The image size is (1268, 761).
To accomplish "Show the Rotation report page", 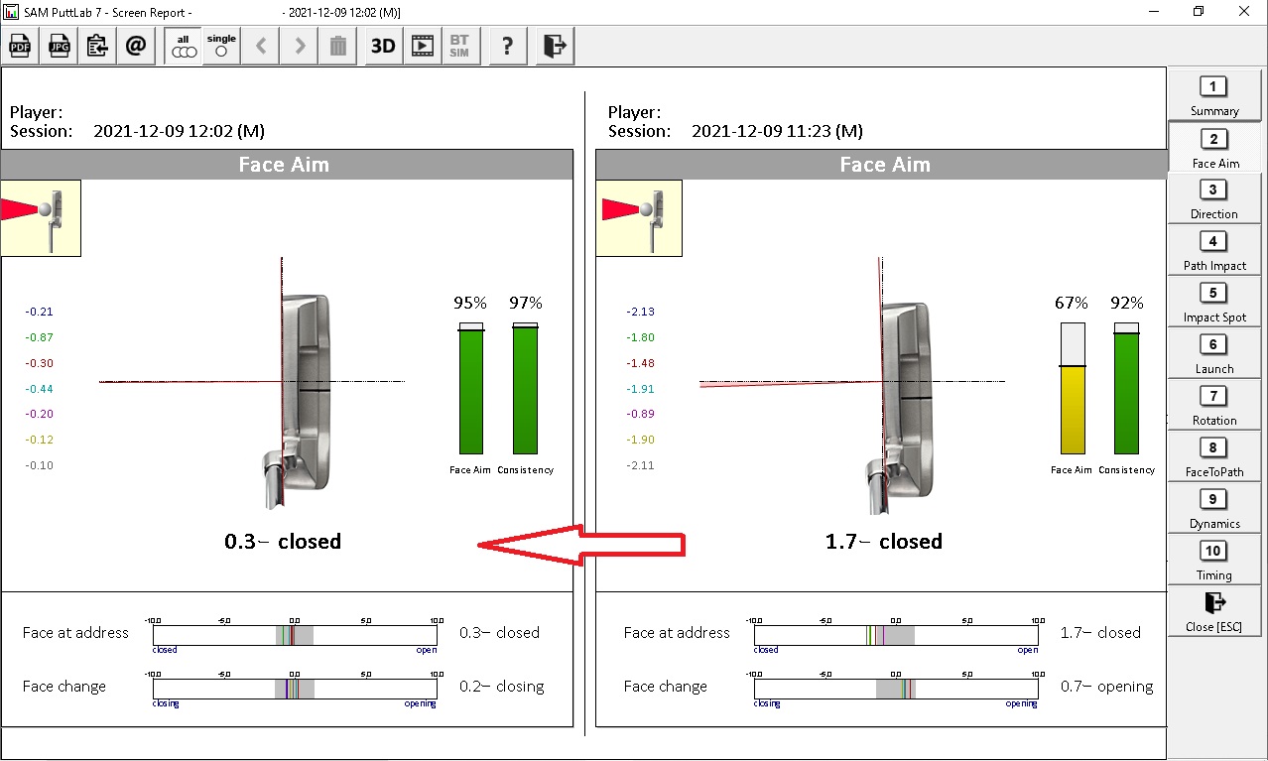I will pos(1213,405).
